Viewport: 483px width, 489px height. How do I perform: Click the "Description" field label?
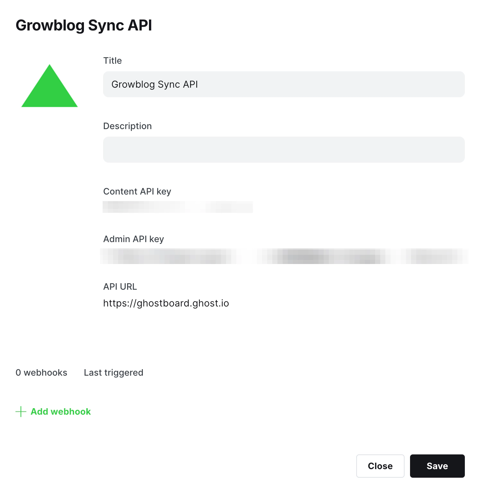[127, 126]
